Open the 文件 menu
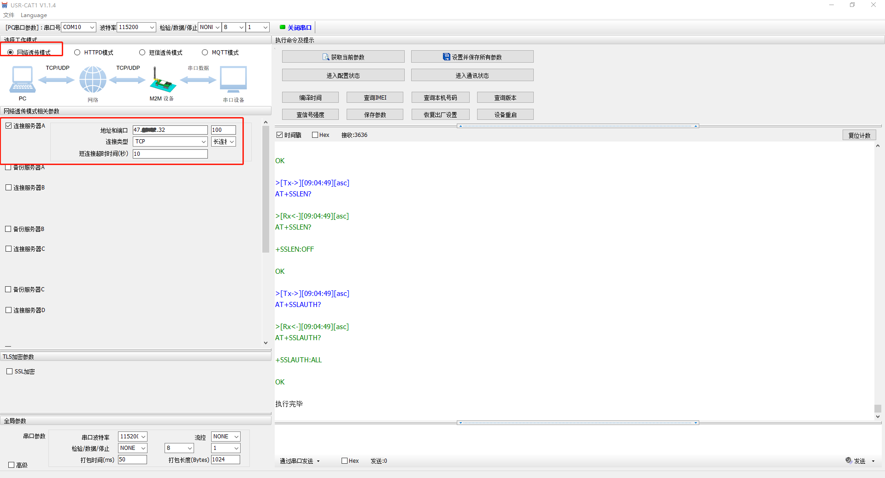Image resolution: width=885 pixels, height=478 pixels. tap(9, 15)
